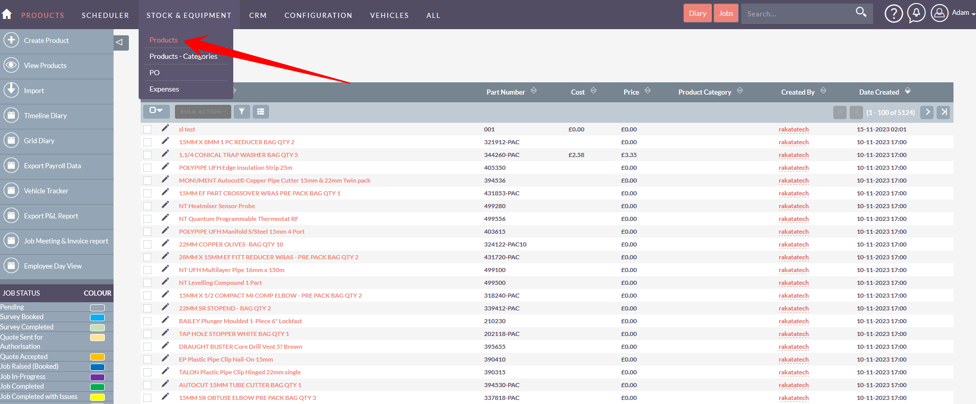Open the Bulk Action dropdown

click(x=203, y=111)
